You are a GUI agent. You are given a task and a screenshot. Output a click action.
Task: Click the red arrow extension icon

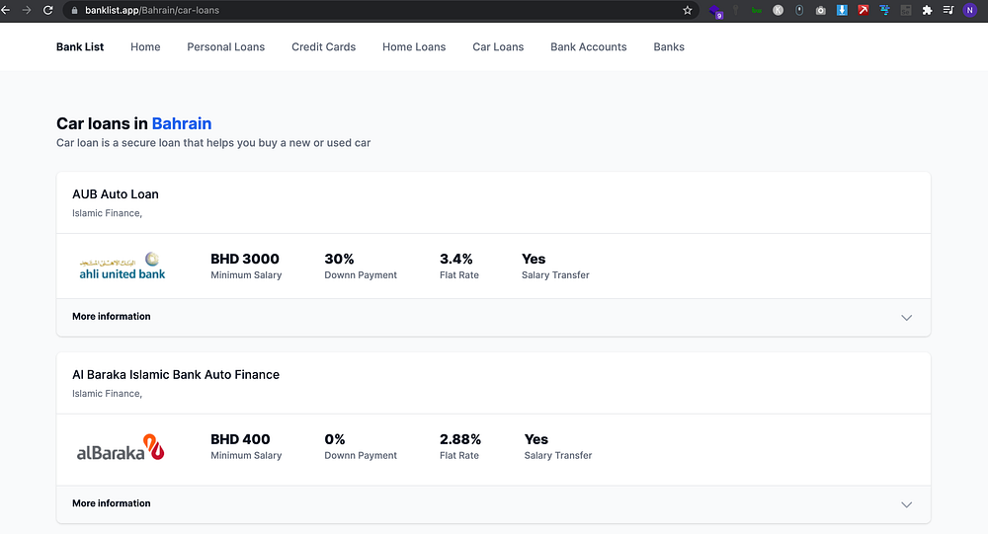(x=864, y=10)
